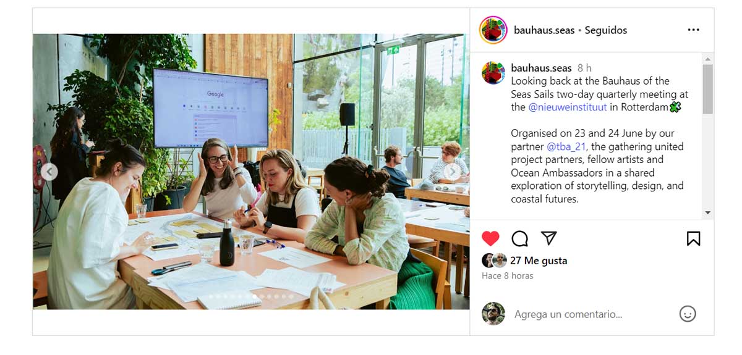Open the three-dot more options menu
This screenshot has width=742, height=355.
(x=694, y=30)
